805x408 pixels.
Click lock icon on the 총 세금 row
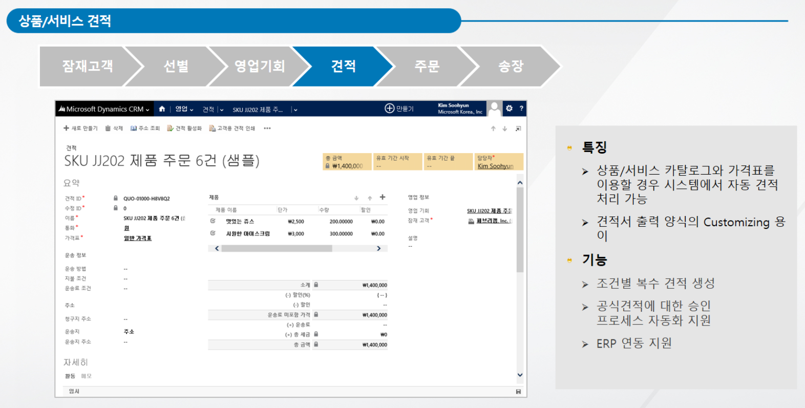(316, 334)
